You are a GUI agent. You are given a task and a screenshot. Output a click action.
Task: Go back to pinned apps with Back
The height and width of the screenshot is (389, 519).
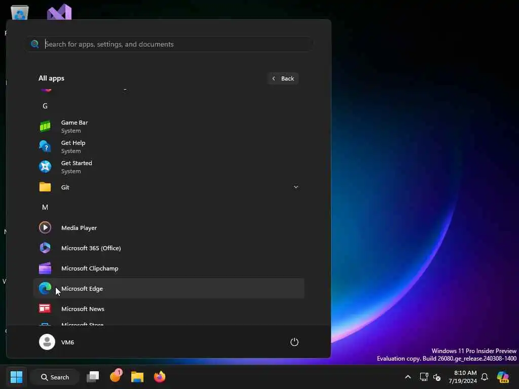click(x=283, y=79)
